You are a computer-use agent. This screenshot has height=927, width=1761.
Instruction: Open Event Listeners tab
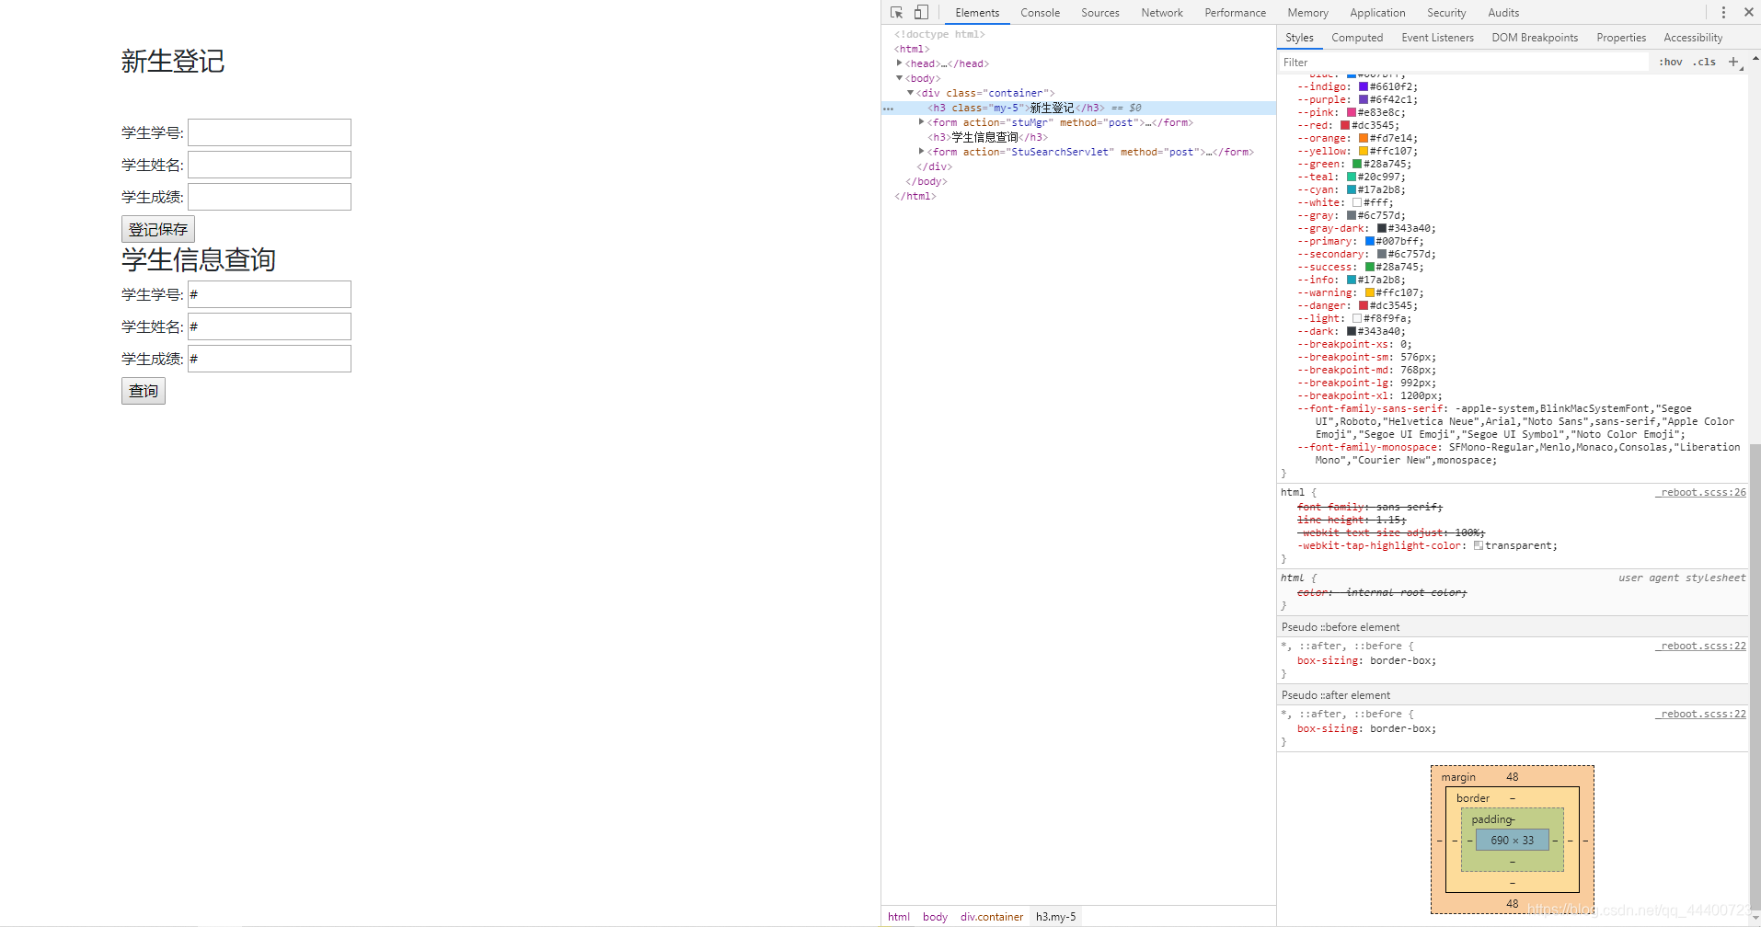[1437, 38]
